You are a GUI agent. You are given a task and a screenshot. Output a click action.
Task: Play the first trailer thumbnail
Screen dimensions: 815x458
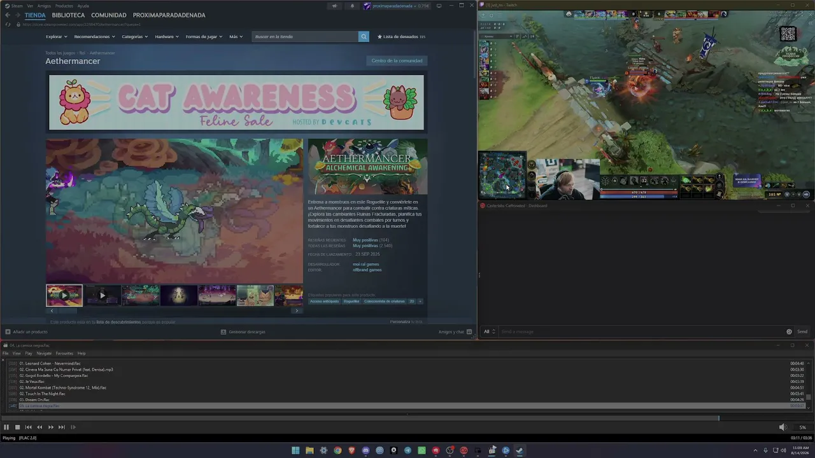point(64,295)
